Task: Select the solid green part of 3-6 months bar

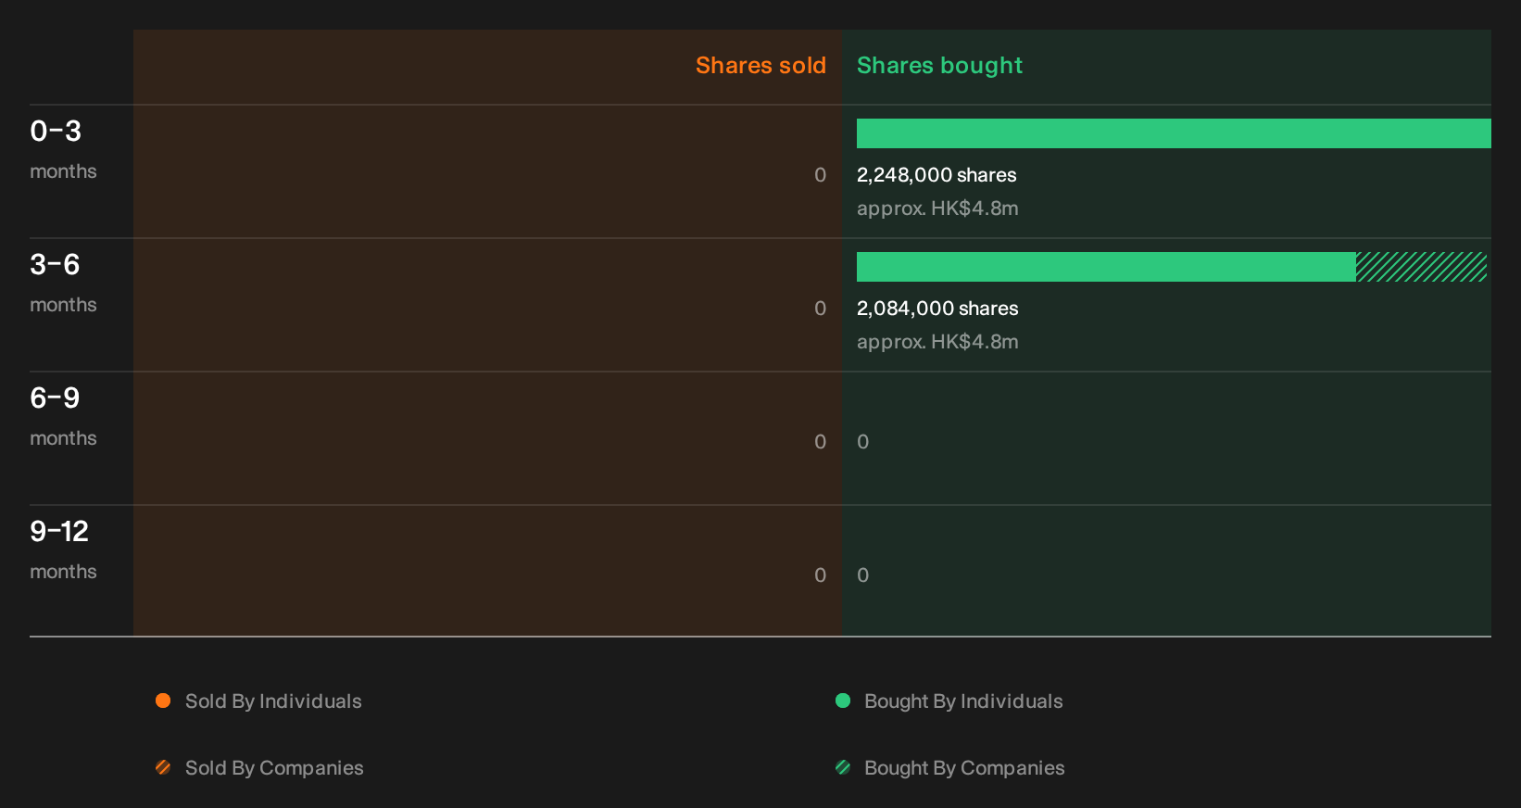Action: click(x=1106, y=267)
